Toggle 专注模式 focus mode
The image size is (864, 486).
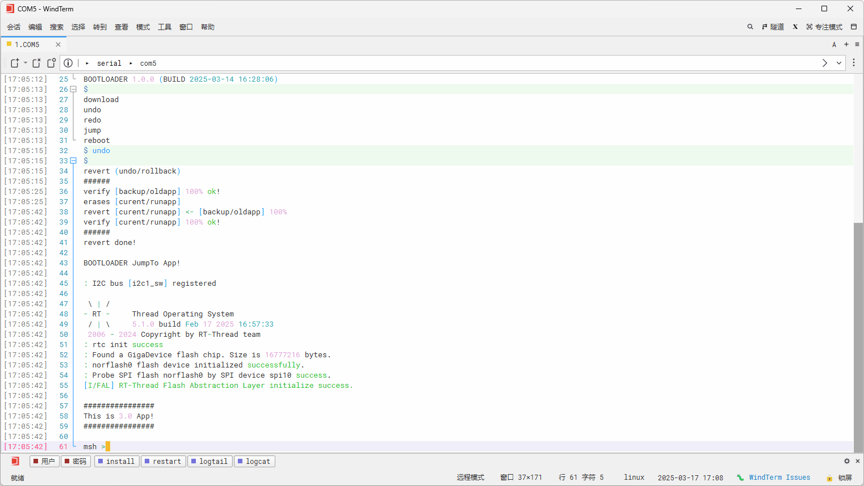coord(824,27)
